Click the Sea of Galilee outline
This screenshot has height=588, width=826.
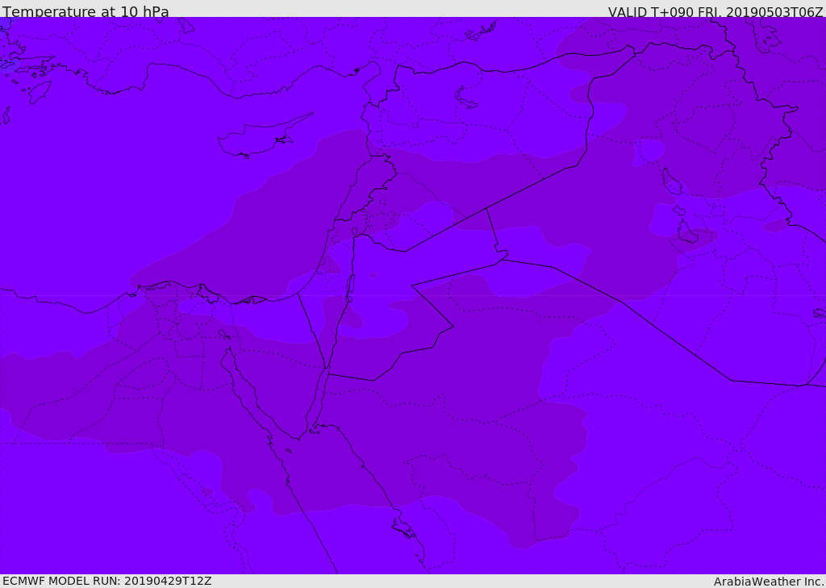355,231
